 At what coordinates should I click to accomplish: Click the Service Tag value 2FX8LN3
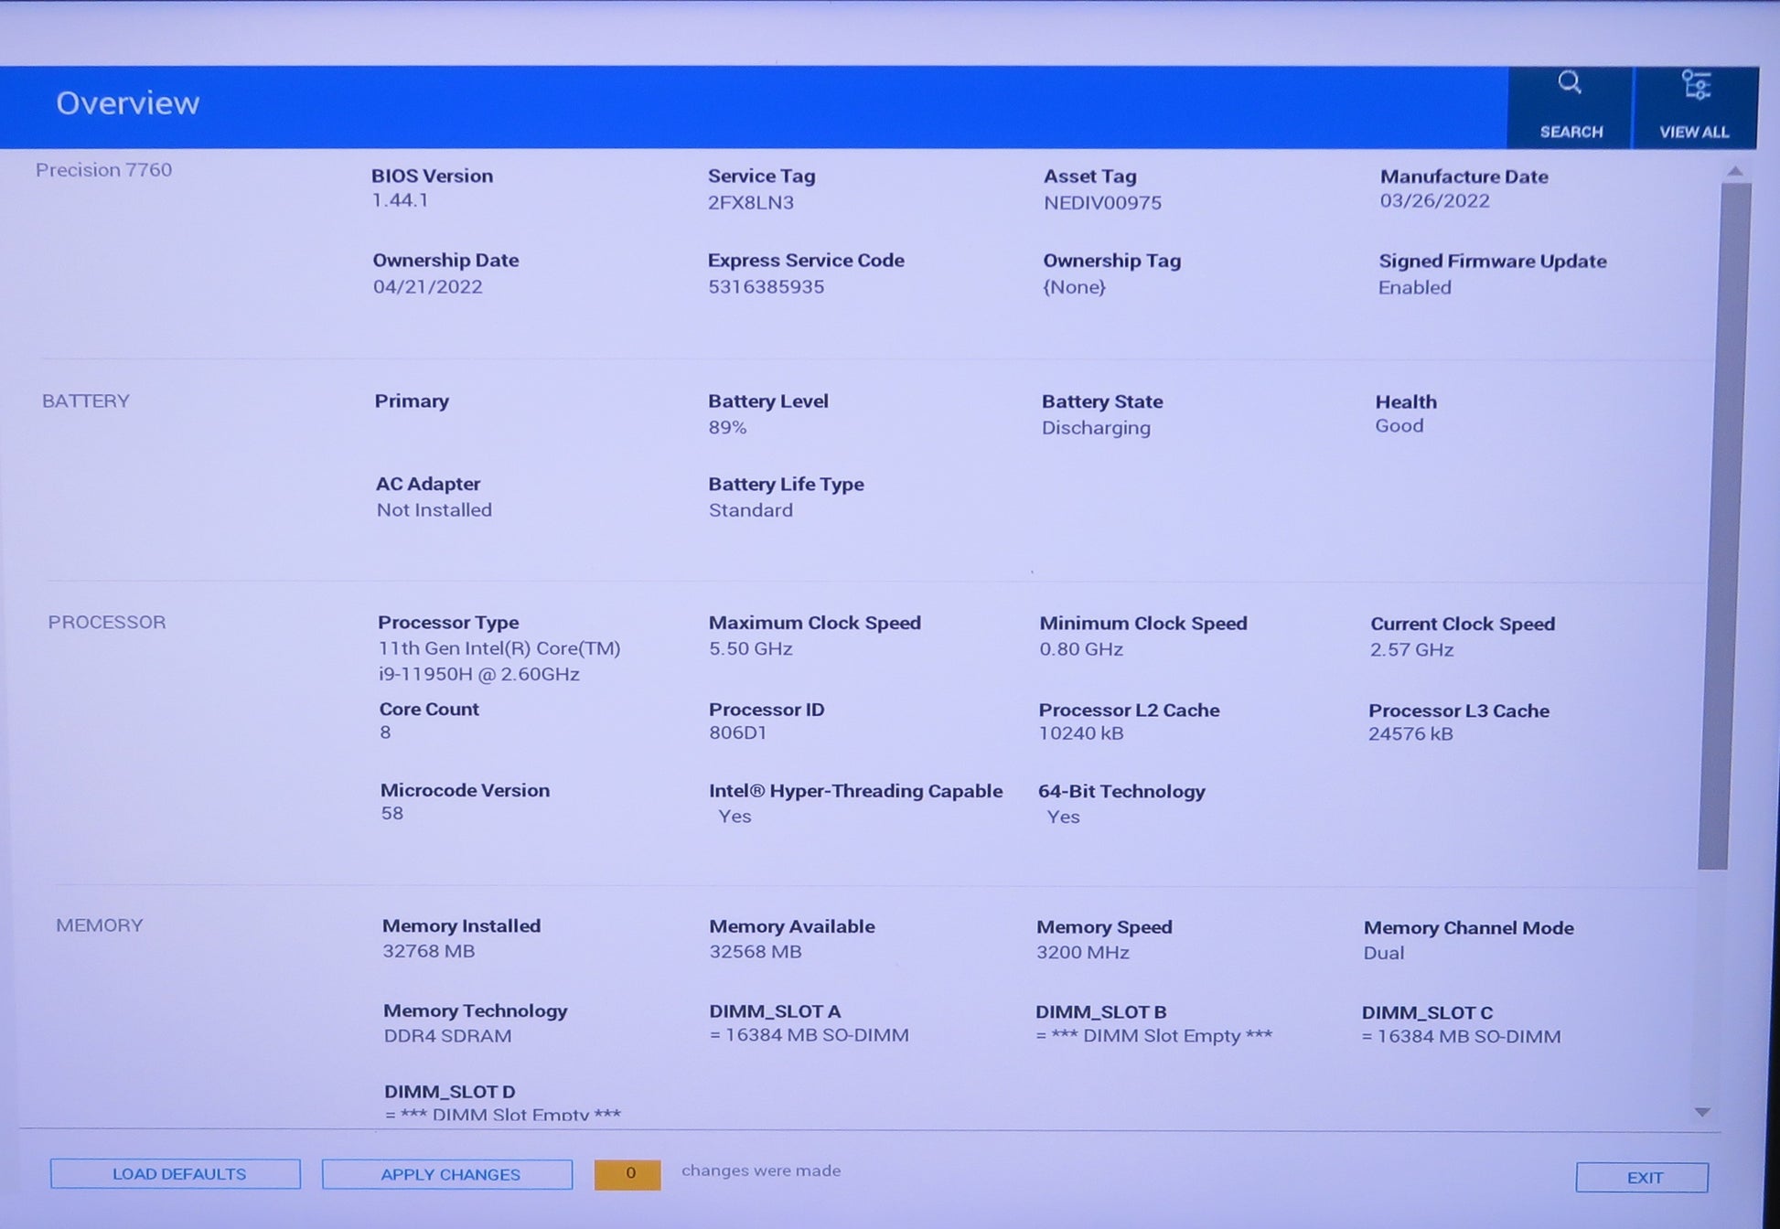coord(750,203)
